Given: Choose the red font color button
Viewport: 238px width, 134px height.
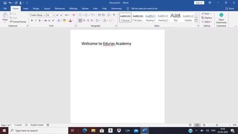Looking at the screenshot, I should (x=70, y=20).
